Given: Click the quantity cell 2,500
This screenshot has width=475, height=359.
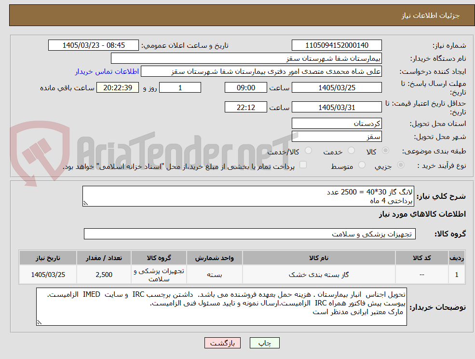Looking at the screenshot, I should coord(104,275).
